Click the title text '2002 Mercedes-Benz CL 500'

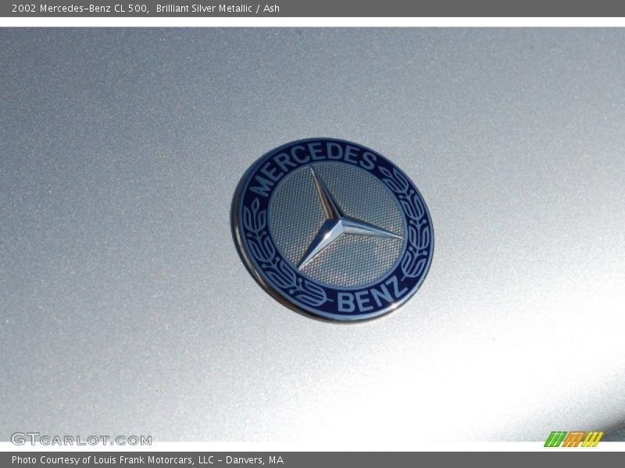[80, 9]
